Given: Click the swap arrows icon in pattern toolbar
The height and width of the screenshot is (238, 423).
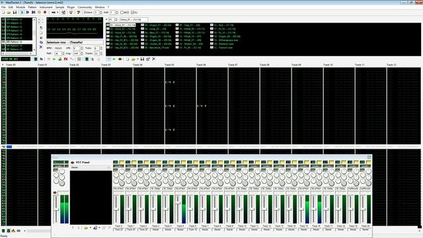Looking at the screenshot, I should coord(41,59).
